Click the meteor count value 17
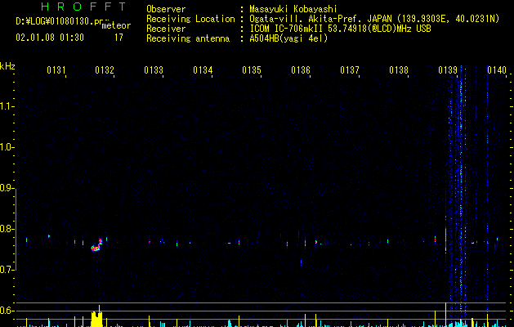The height and width of the screenshot is (327, 514). [118, 38]
